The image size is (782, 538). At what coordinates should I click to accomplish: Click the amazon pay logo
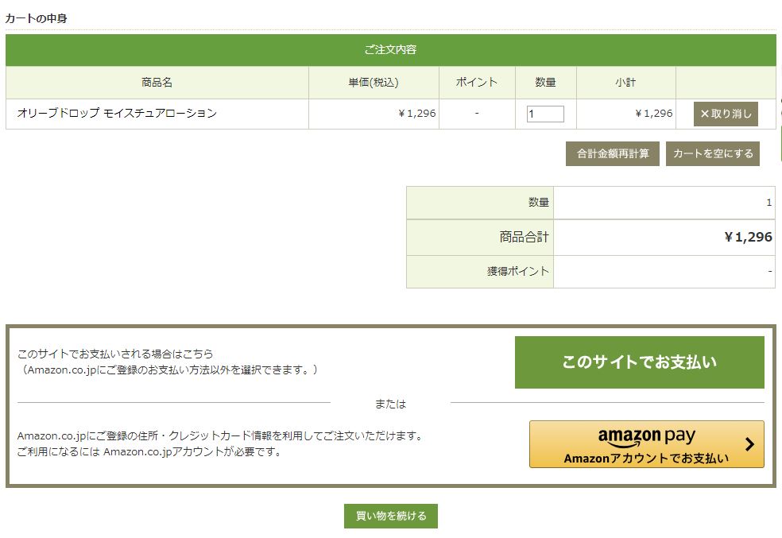pos(646,437)
